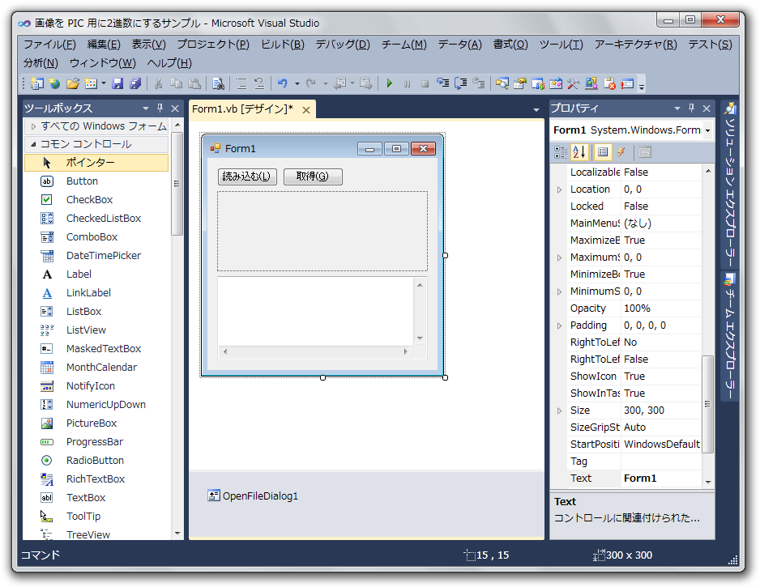The width and height of the screenshot is (760, 587).
Task: Open the デバッグ(D) menu
Action: 343,45
